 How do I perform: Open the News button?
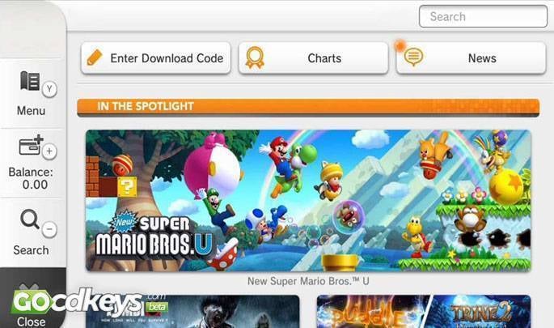[x=472, y=58]
